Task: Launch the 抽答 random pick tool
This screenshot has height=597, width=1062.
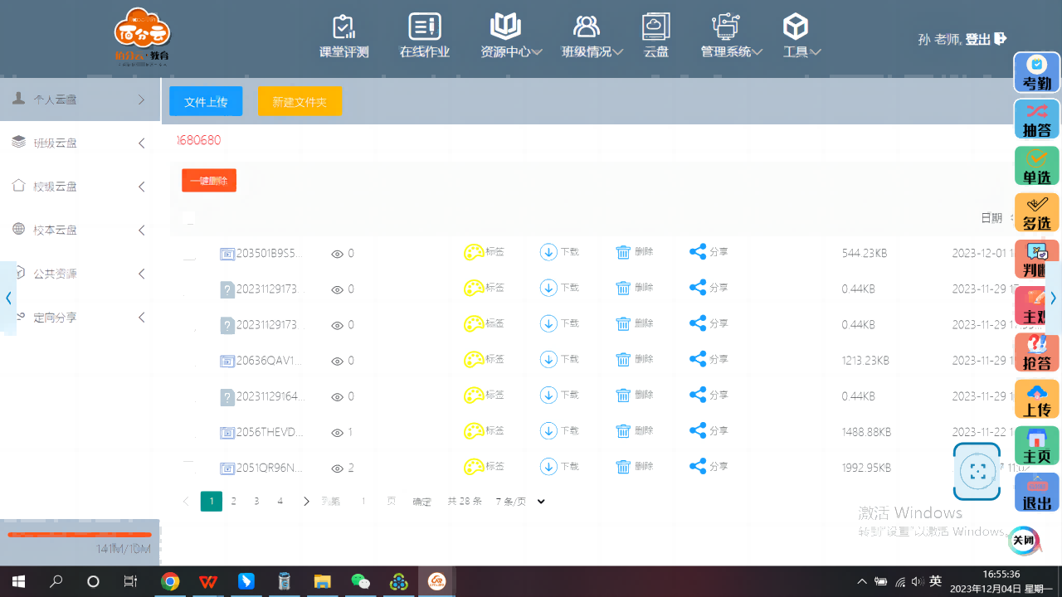Action: tap(1036, 119)
